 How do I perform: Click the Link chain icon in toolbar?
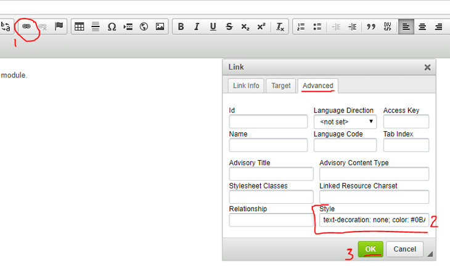27,26
